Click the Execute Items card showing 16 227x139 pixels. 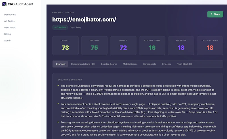click(x=152, y=46)
